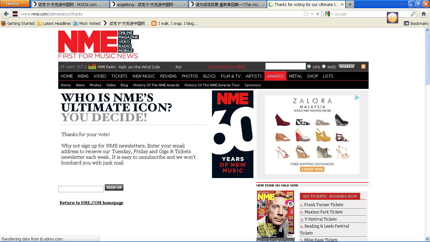Select the 'web' search radio button
Viewport: 430px width, 242px height.
(324, 67)
